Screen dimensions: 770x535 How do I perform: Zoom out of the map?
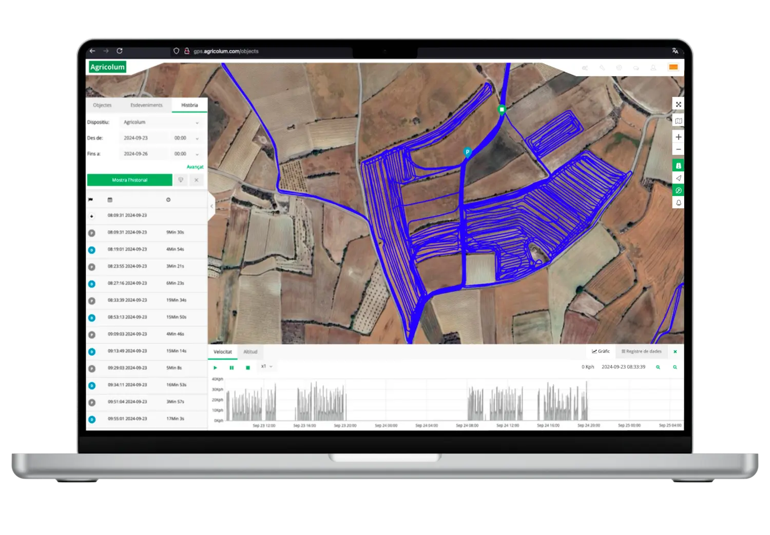click(678, 150)
